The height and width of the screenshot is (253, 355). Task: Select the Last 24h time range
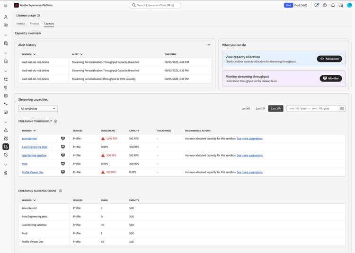(x=275, y=108)
